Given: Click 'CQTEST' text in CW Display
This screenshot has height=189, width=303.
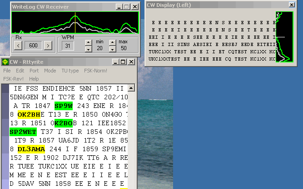Looking at the screenshot, I should pyautogui.click(x=238, y=52).
